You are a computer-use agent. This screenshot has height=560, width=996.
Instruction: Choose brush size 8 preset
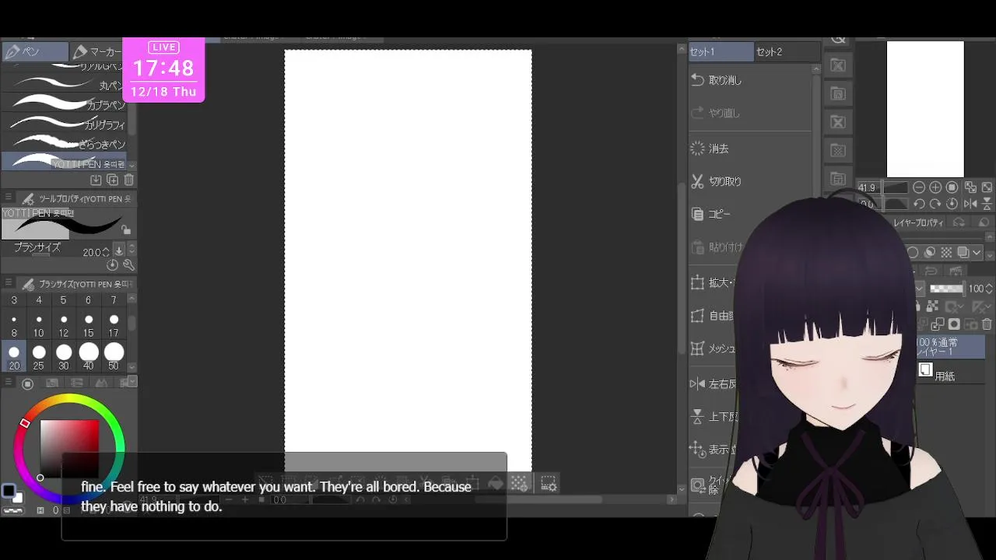[14, 325]
